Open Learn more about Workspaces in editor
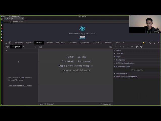 [x=75, y=70]
